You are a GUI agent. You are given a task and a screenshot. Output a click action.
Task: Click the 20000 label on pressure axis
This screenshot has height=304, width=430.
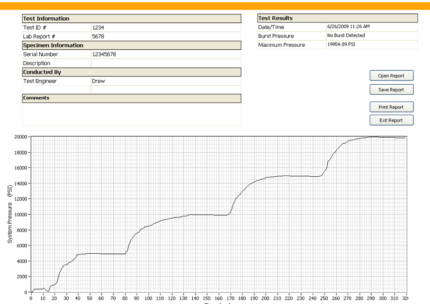click(21, 137)
